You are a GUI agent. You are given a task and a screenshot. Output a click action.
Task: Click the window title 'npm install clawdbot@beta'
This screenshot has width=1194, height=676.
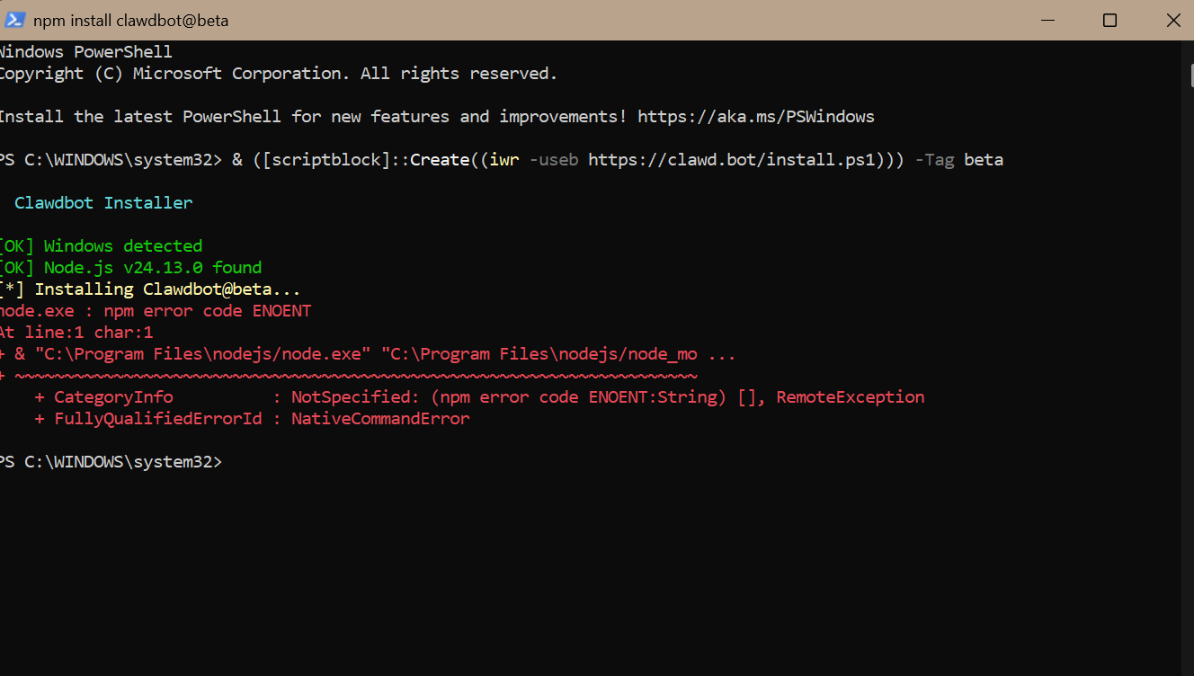click(130, 20)
